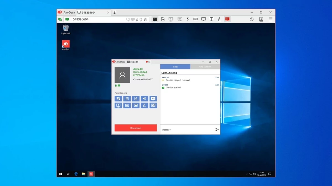The width and height of the screenshot is (332, 186).
Task: Toggle whiteboard drawing permission
Action: click(x=144, y=105)
